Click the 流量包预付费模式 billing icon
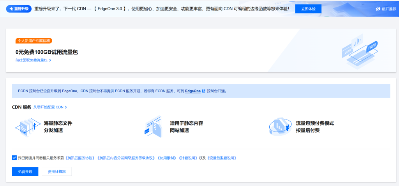Screen dimensions: 399x186 coord(280,127)
